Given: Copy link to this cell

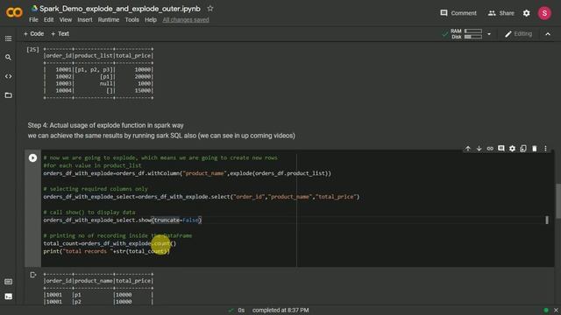Looking at the screenshot, I should [x=490, y=149].
